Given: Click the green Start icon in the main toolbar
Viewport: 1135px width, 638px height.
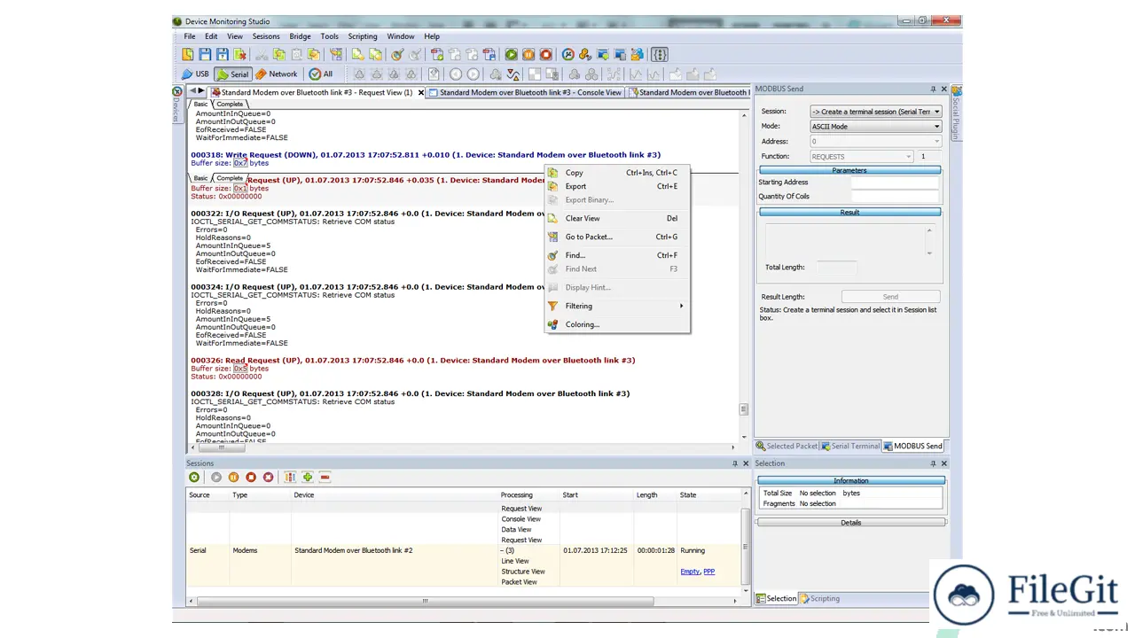Looking at the screenshot, I should click(x=511, y=54).
